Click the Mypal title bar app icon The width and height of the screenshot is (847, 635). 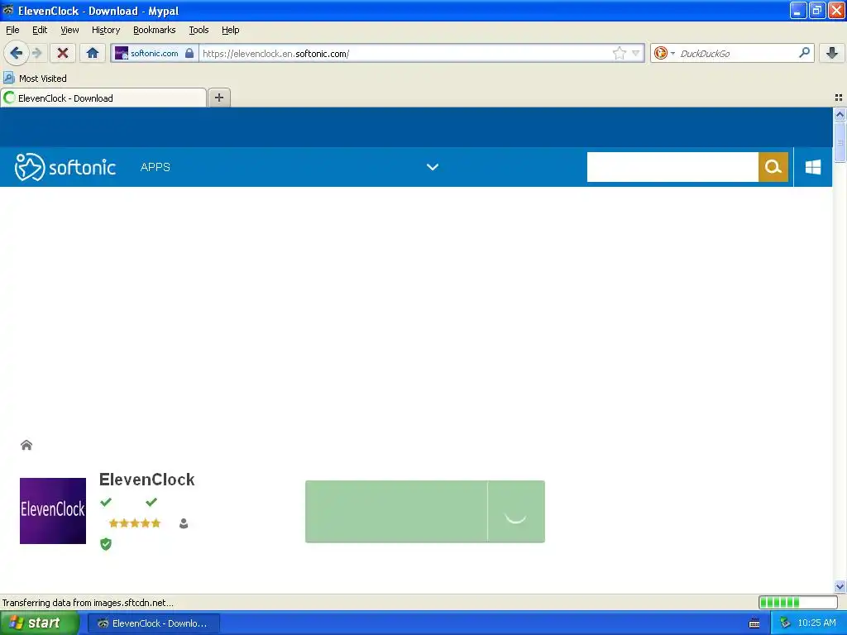click(x=8, y=10)
